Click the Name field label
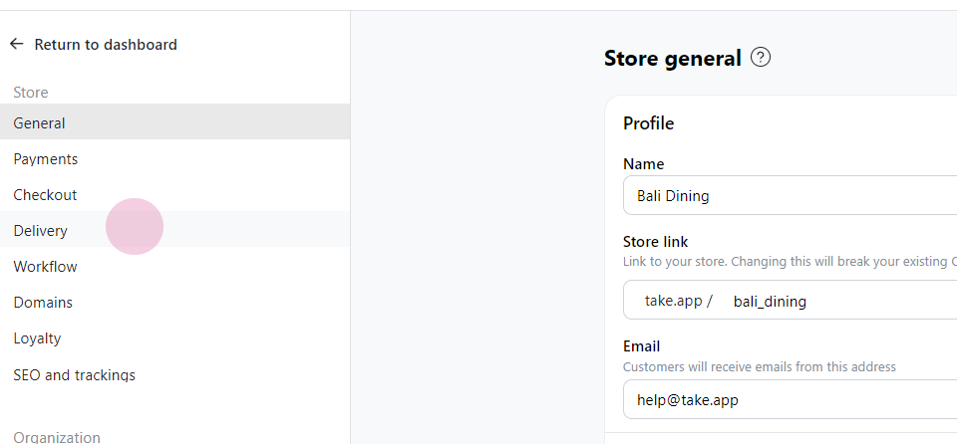Viewport: 957px width, 444px height. point(643,164)
